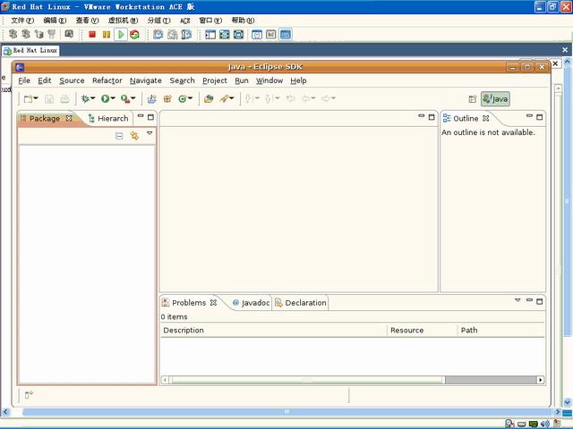Screen dimensions: 573x429
Task: Click the Eclipse Debug bug icon
Action: tap(85, 99)
